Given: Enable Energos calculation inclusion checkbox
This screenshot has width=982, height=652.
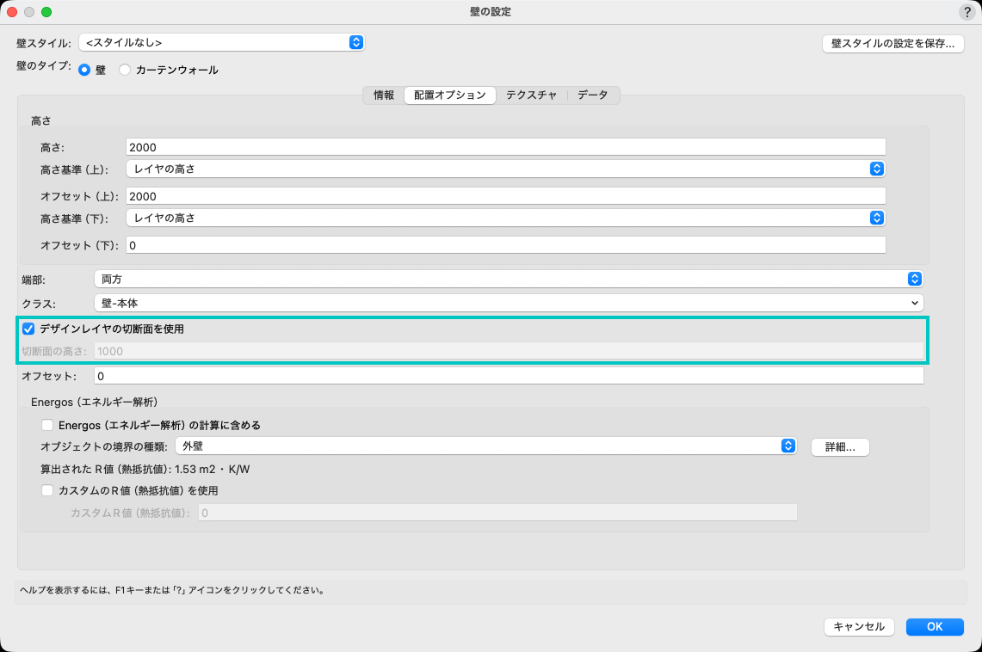Looking at the screenshot, I should click(x=47, y=425).
